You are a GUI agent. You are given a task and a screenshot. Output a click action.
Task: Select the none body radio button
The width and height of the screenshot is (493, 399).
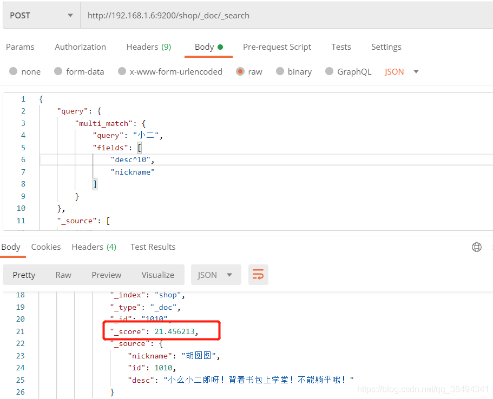(x=14, y=71)
